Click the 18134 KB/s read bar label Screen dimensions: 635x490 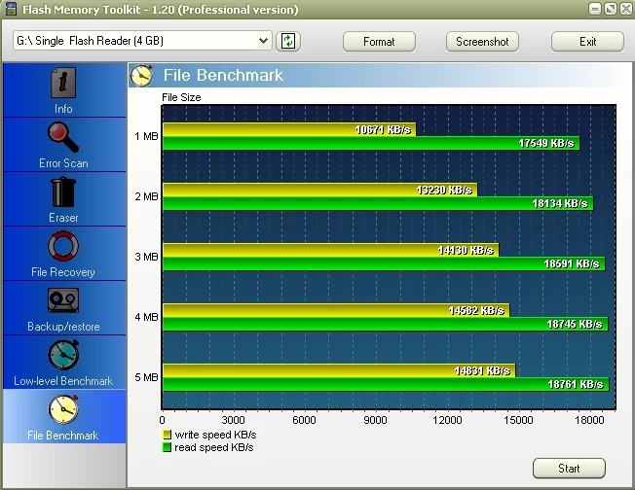pos(560,203)
